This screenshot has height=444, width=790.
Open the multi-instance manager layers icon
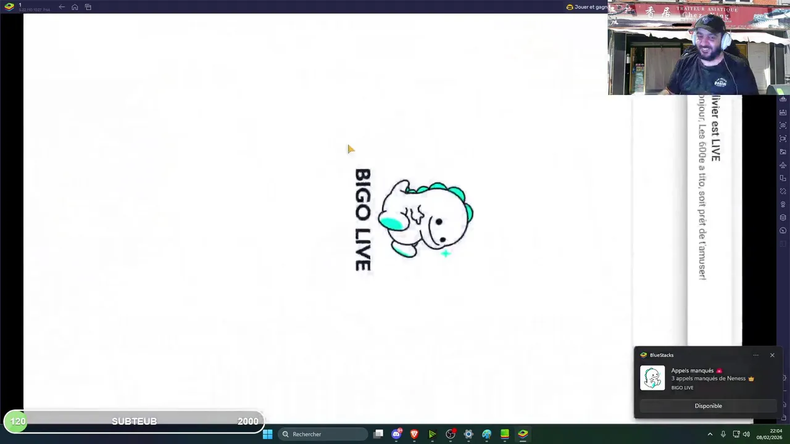tap(783, 218)
